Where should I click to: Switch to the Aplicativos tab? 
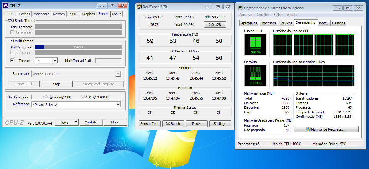[249, 23]
